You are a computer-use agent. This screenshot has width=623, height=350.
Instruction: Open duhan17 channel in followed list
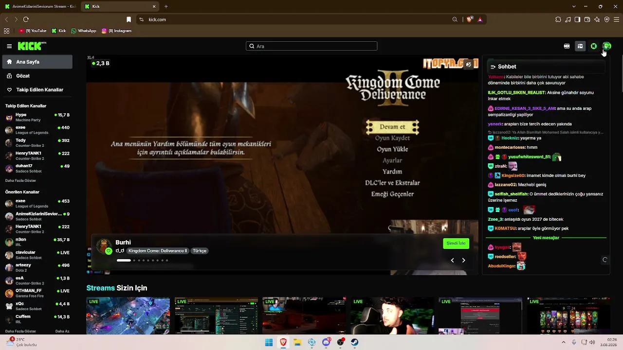click(37, 168)
